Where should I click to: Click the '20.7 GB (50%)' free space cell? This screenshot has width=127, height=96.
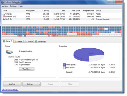[74, 16]
